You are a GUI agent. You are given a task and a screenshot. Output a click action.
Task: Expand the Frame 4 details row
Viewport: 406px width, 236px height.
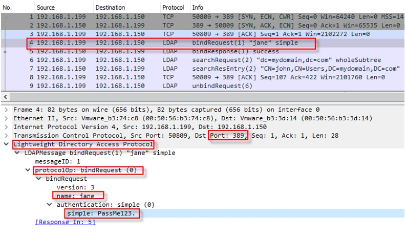coord(6,110)
